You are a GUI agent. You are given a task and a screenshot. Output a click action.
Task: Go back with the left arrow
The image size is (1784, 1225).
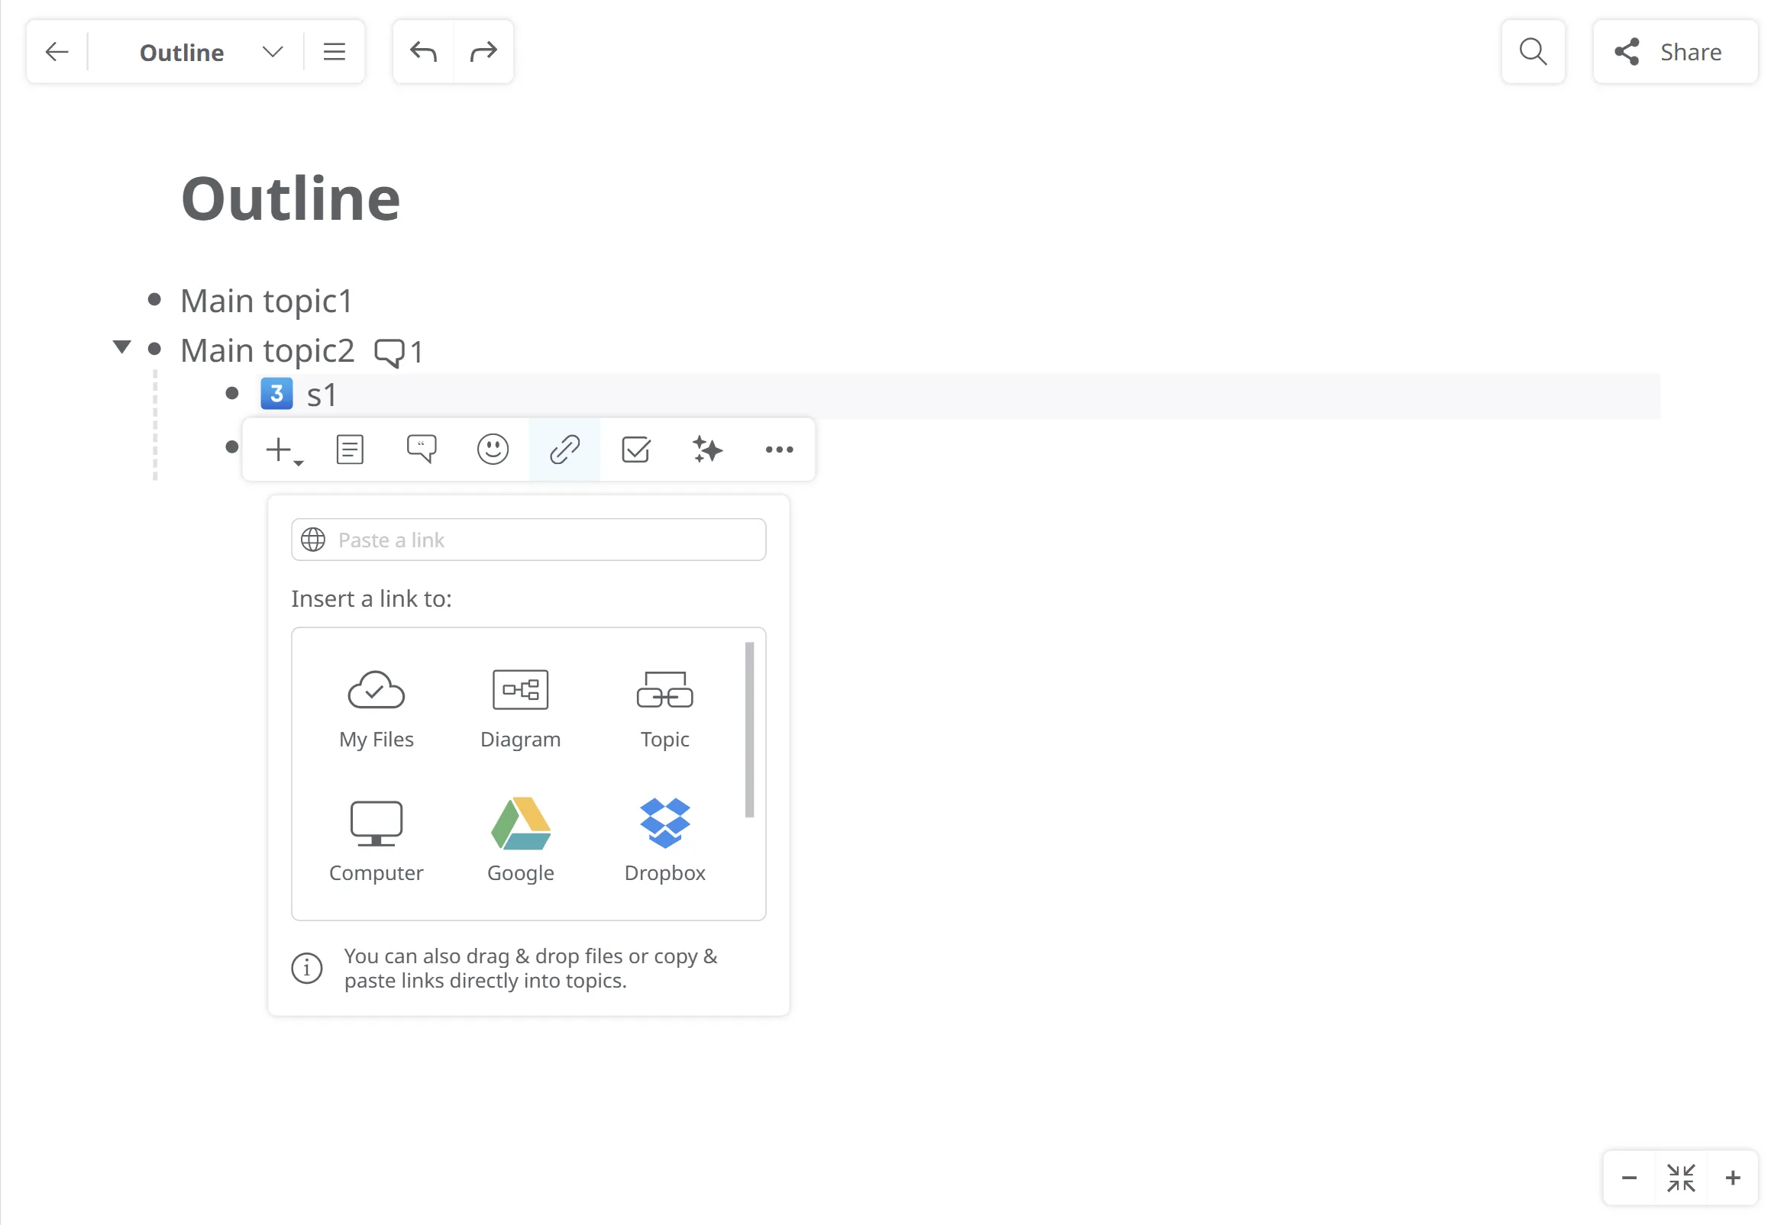pyautogui.click(x=57, y=52)
